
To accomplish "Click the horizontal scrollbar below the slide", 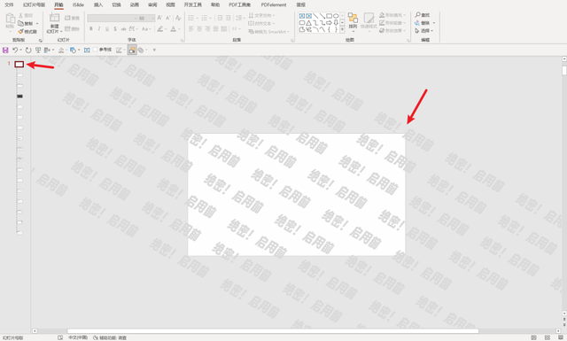I will (x=273, y=331).
